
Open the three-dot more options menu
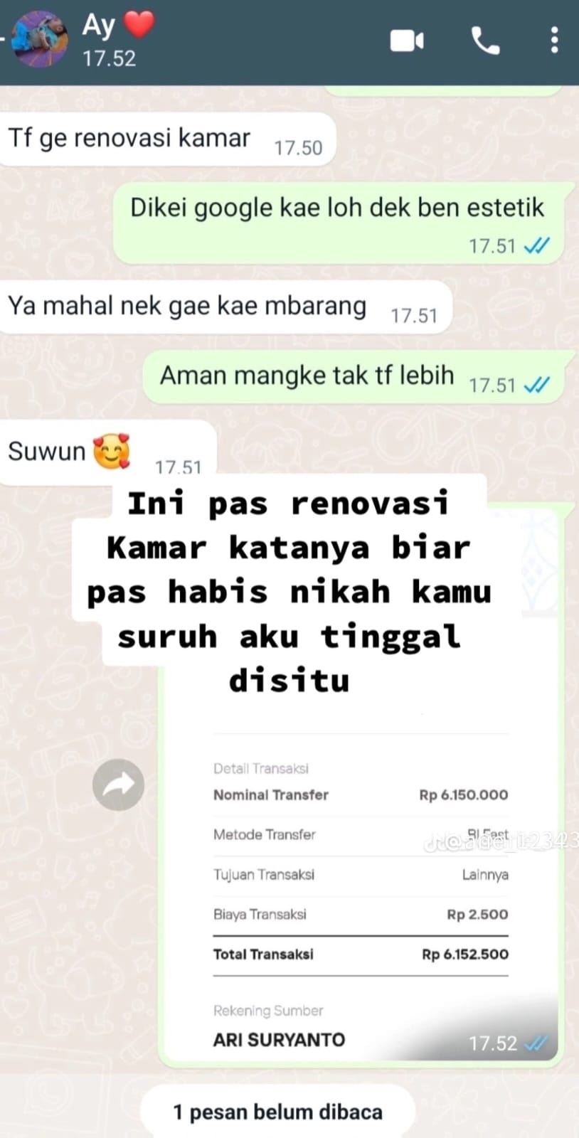pyautogui.click(x=554, y=41)
